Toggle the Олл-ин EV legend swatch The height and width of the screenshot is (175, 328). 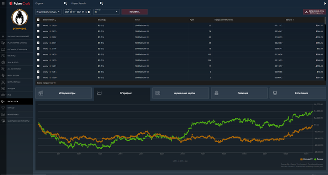point(301,160)
